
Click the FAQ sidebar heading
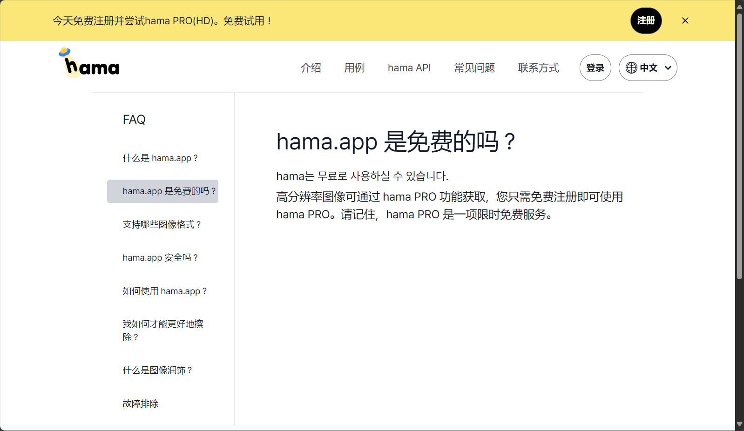click(134, 120)
